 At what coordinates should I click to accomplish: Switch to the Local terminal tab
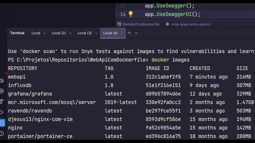36,33
